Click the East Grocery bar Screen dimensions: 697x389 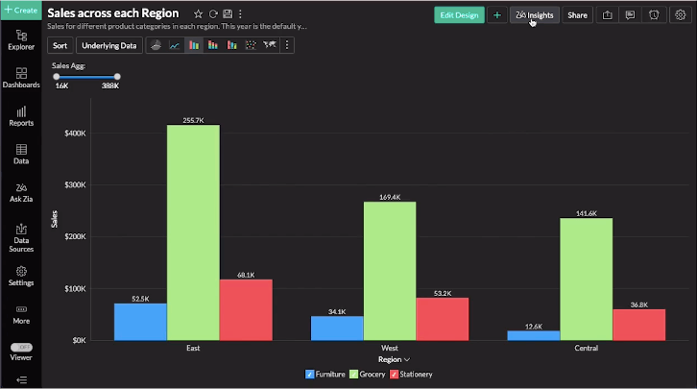[x=193, y=232]
